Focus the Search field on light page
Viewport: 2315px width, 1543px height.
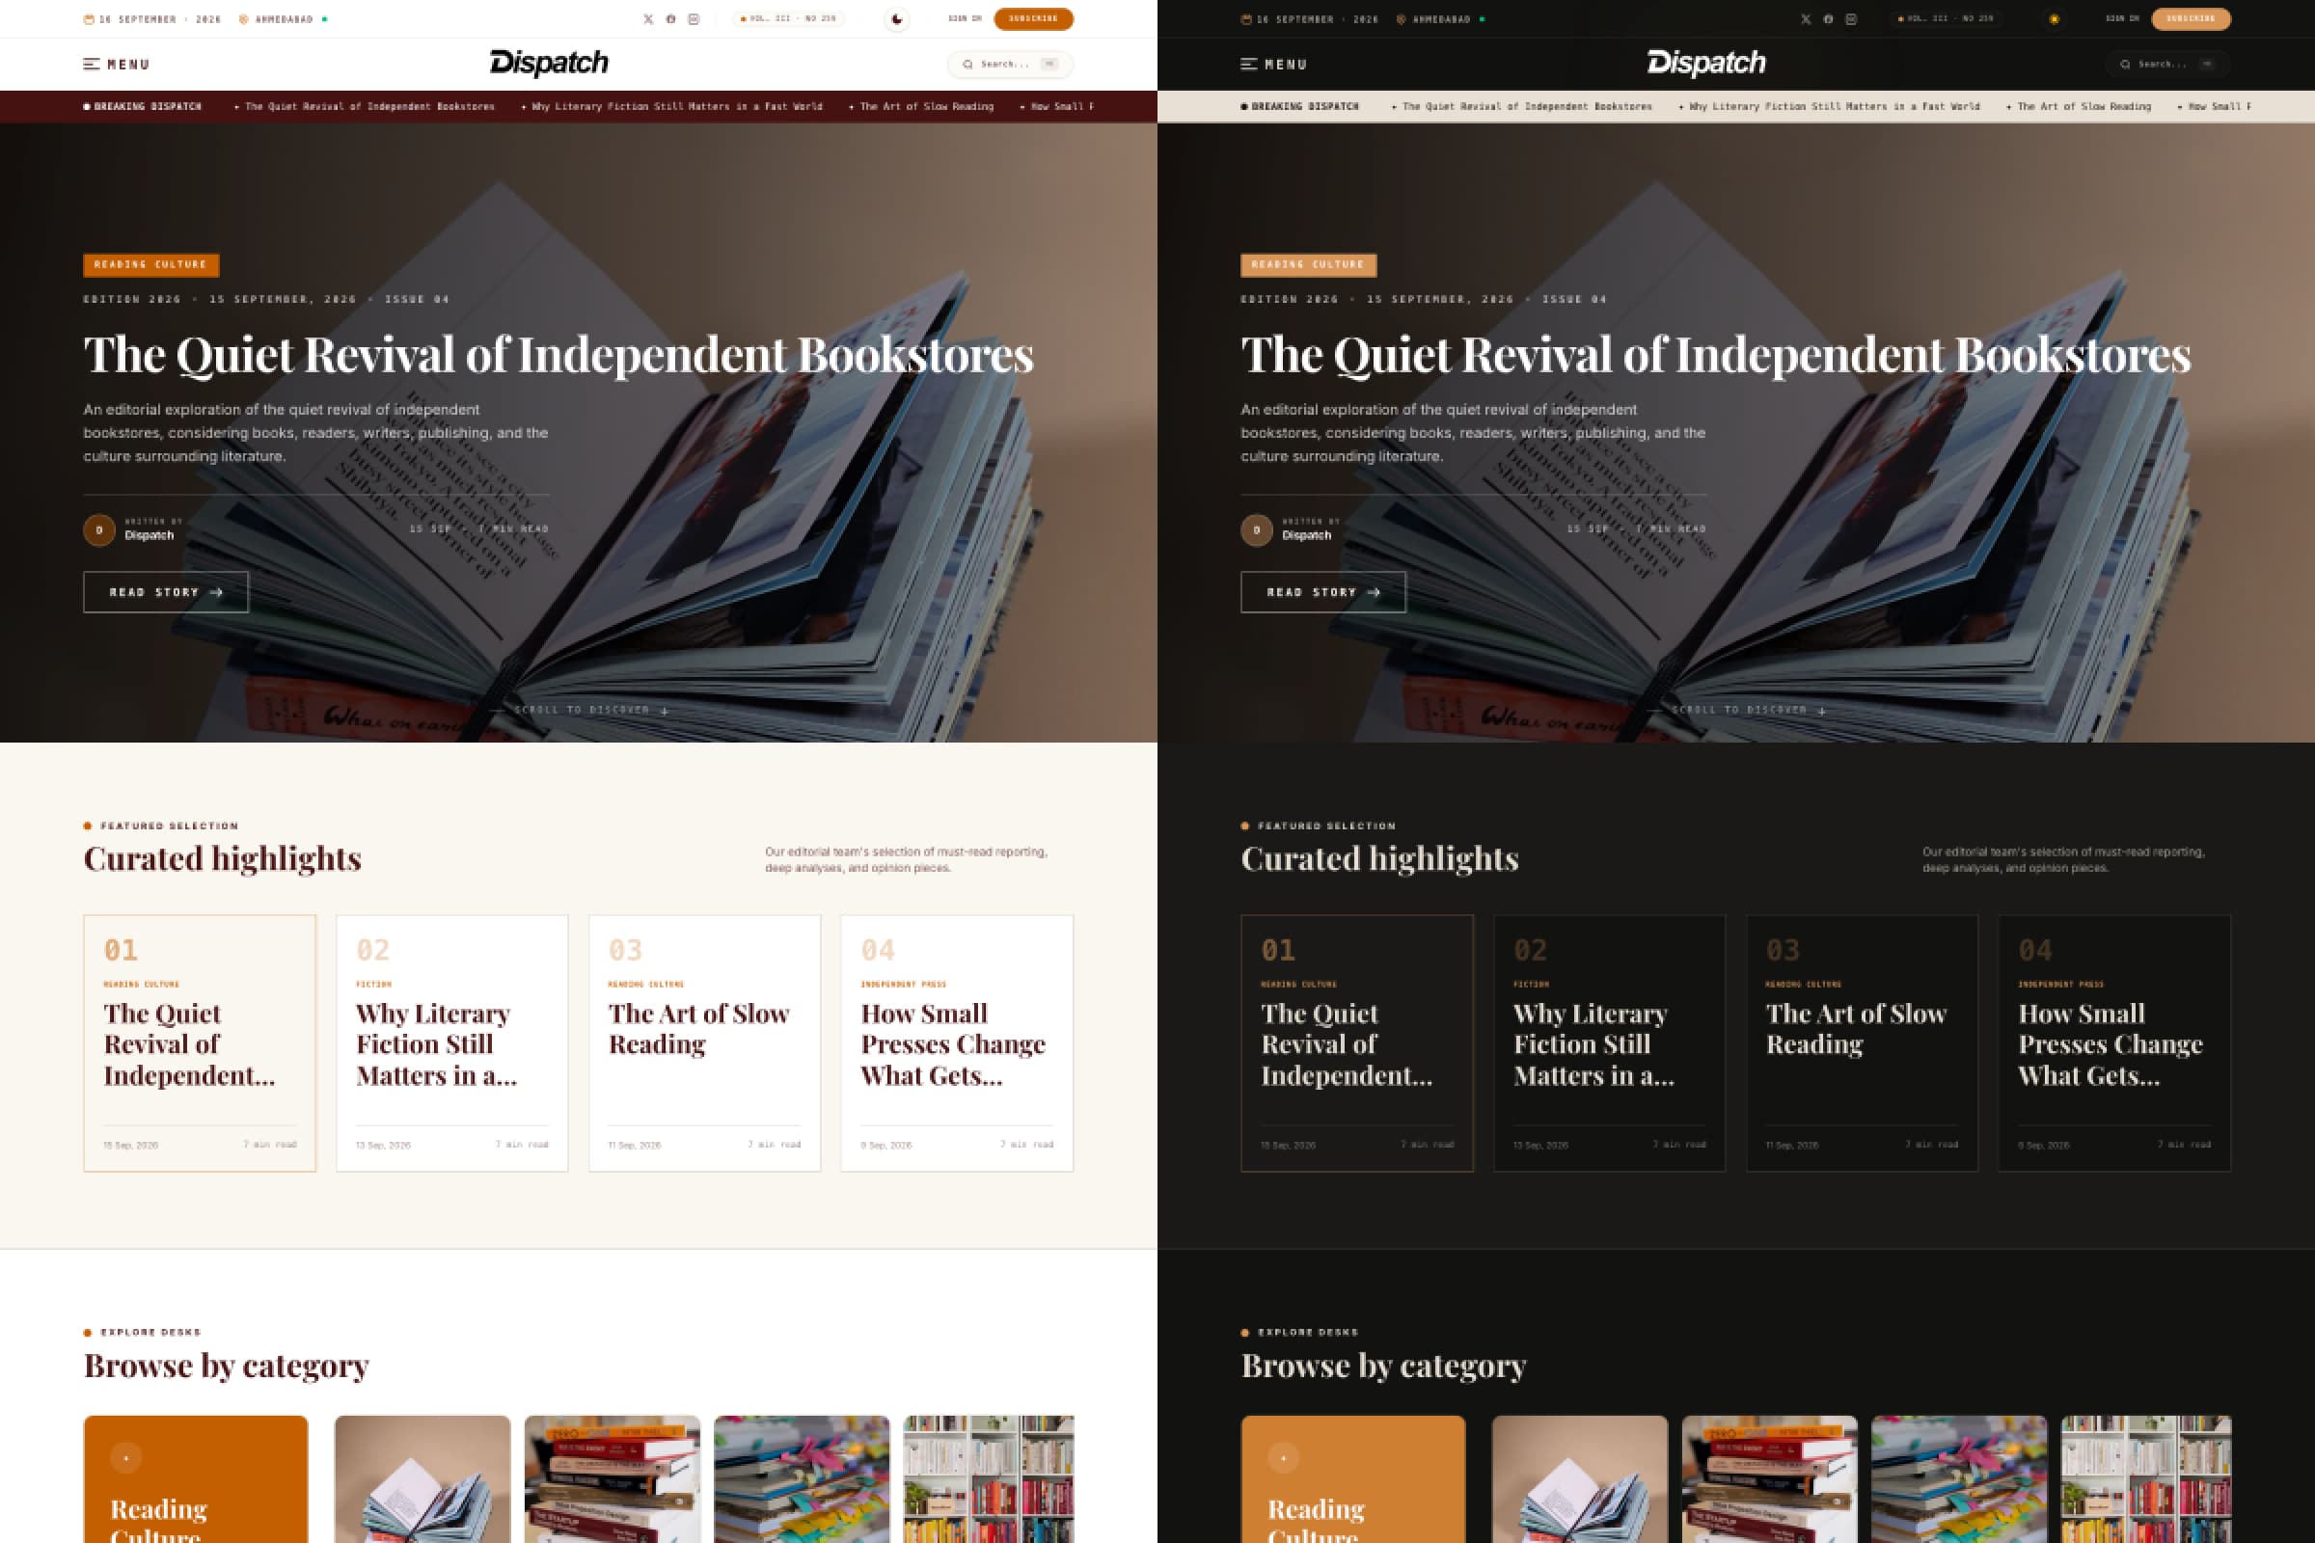pos(1010,64)
